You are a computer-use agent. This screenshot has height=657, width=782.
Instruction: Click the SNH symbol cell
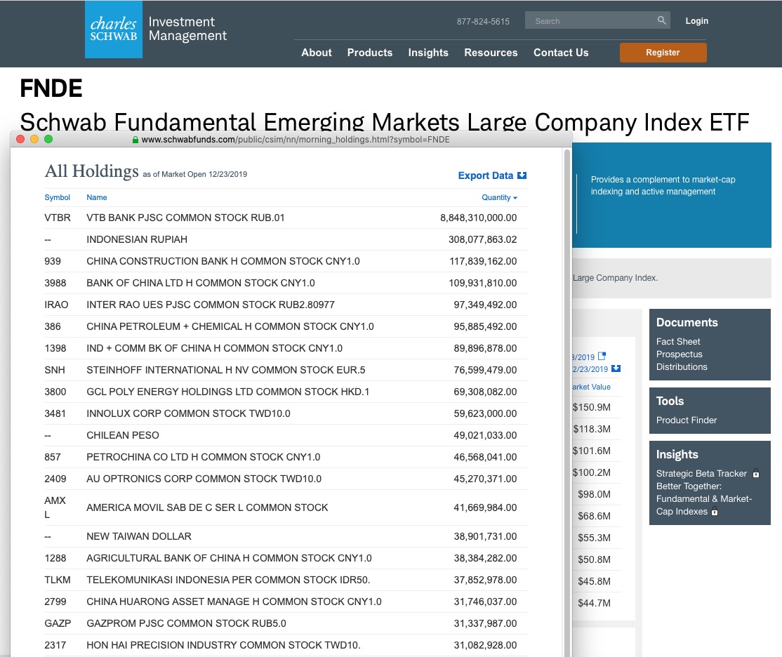(54, 370)
